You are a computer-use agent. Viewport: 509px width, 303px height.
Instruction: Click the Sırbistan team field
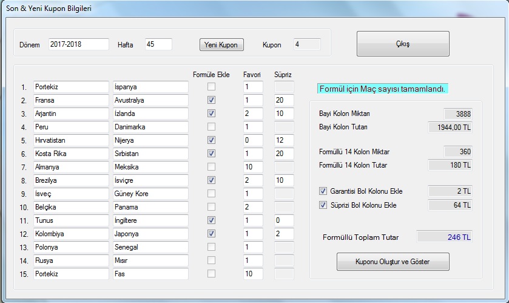coord(150,154)
